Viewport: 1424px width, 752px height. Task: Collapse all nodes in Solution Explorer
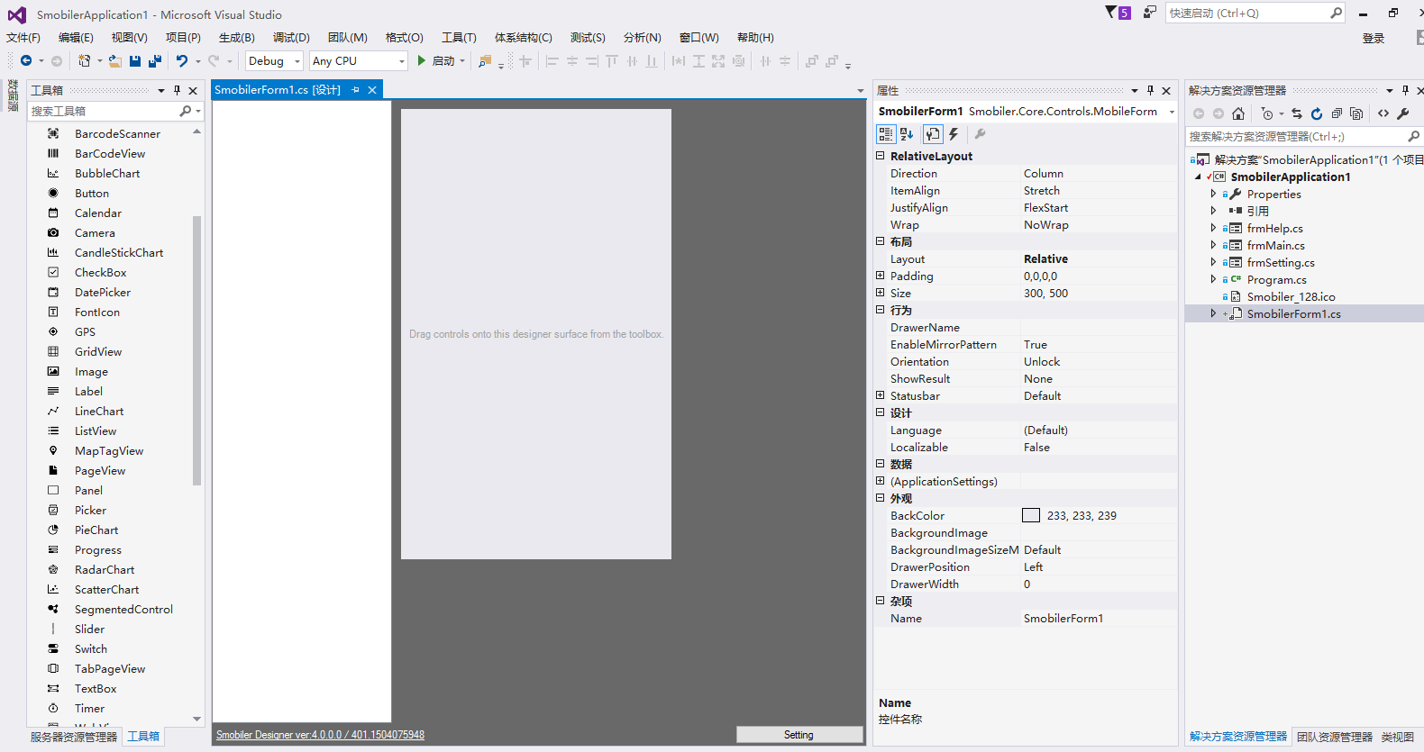[x=1337, y=113]
